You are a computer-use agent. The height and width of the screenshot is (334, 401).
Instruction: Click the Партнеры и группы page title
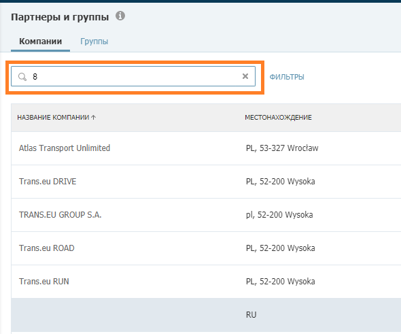(x=60, y=17)
